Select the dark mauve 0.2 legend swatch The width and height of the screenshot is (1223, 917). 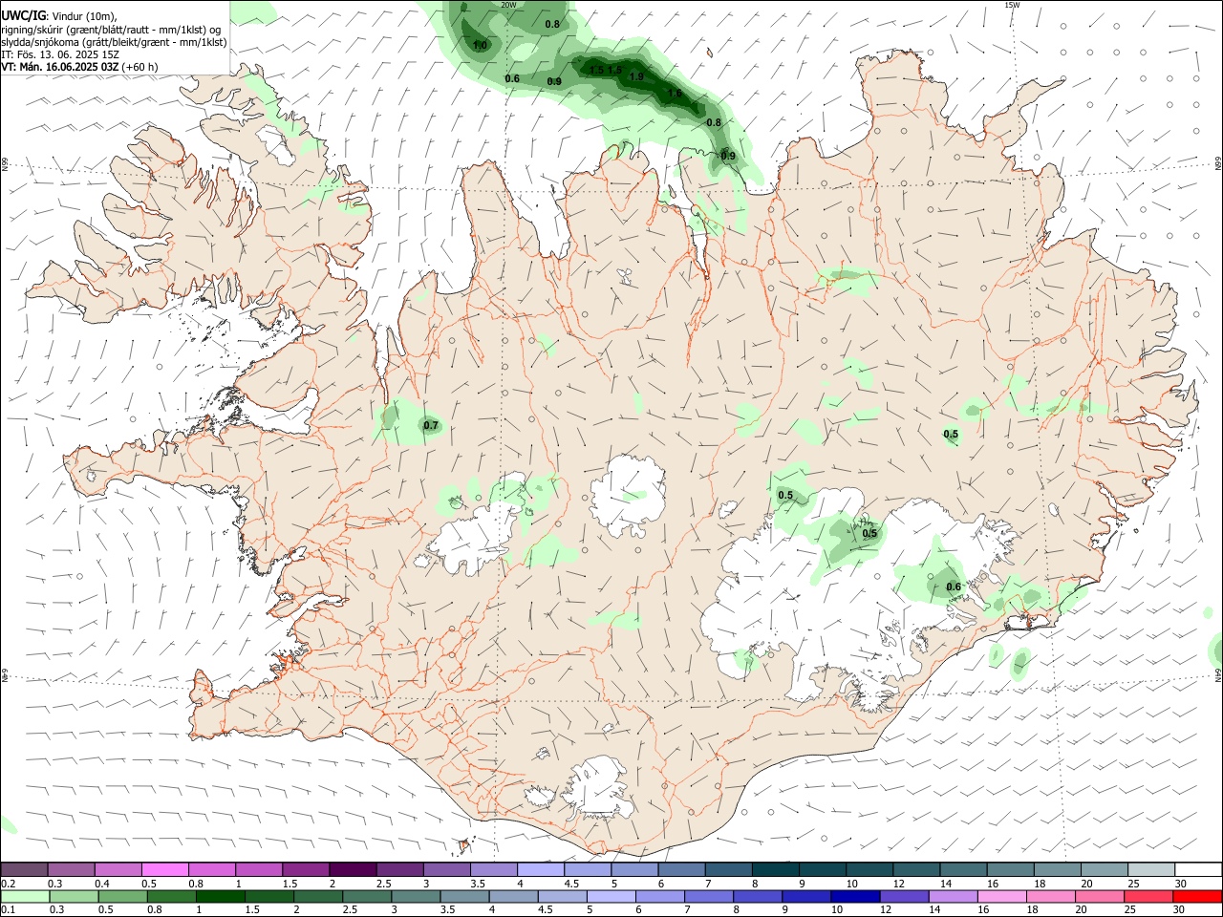(25, 870)
